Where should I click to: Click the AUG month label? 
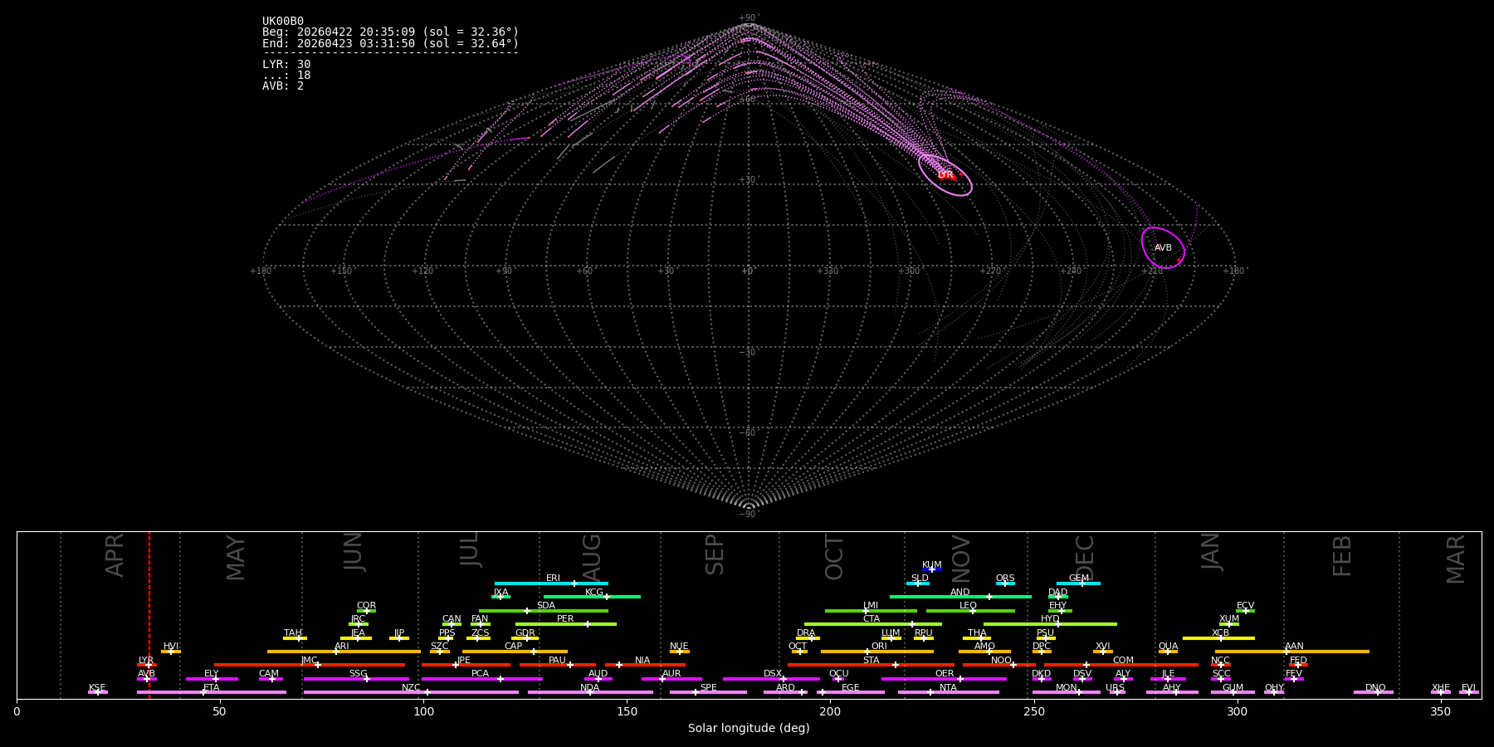[591, 558]
